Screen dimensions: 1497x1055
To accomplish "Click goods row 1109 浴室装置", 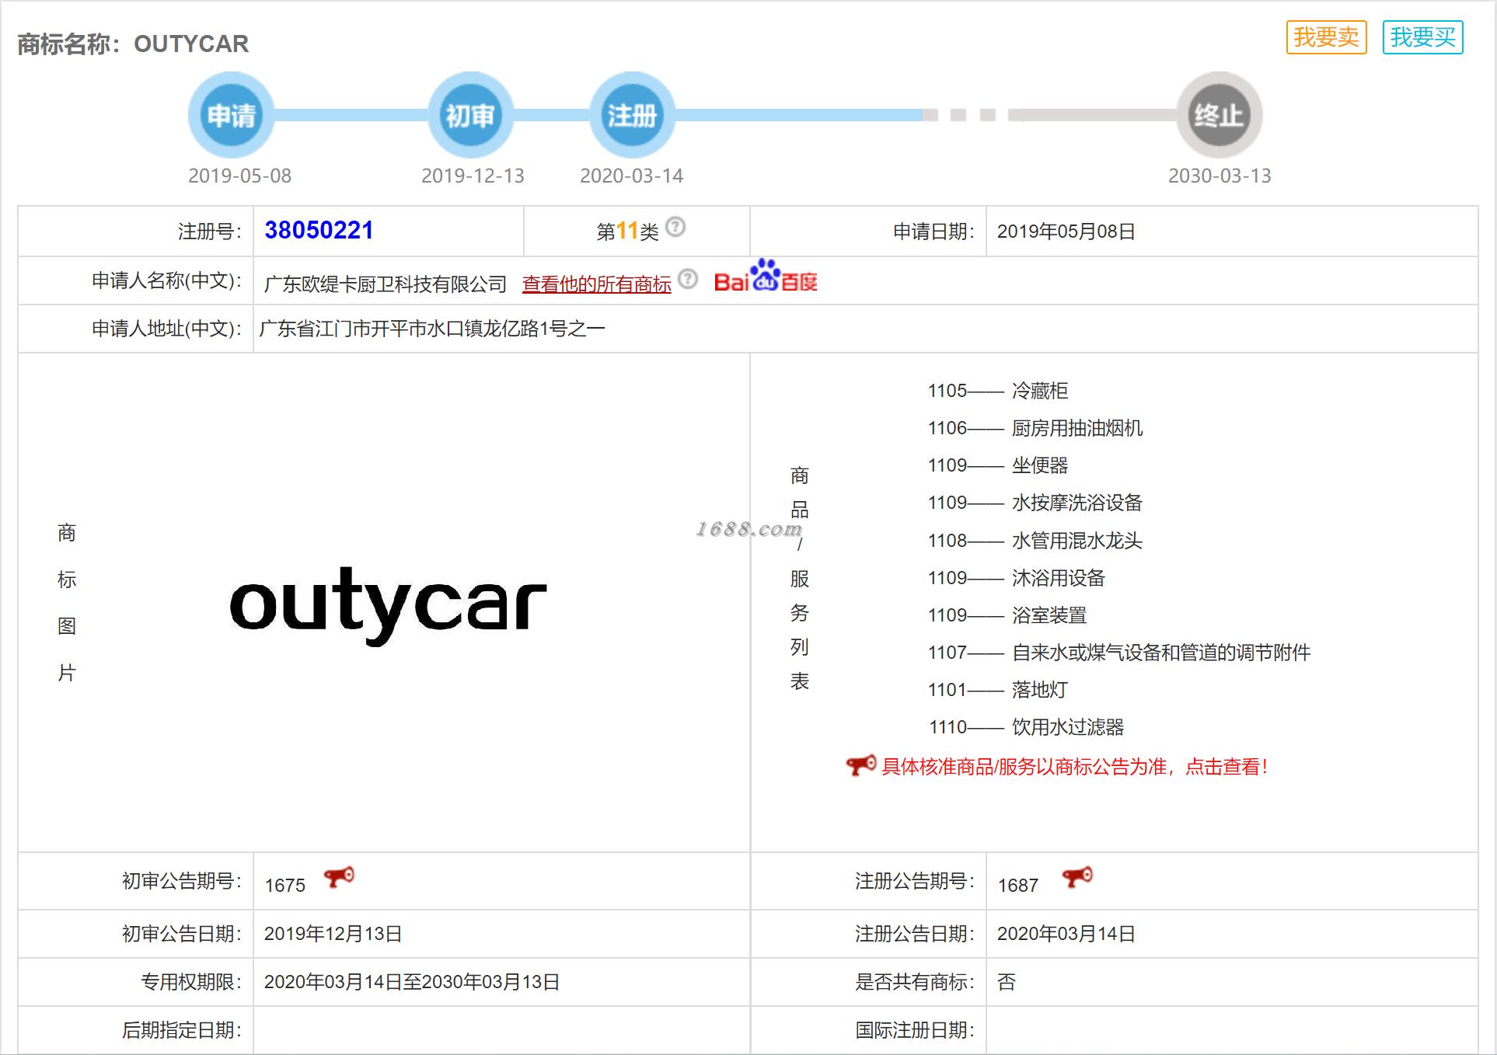I will pos(1007,615).
